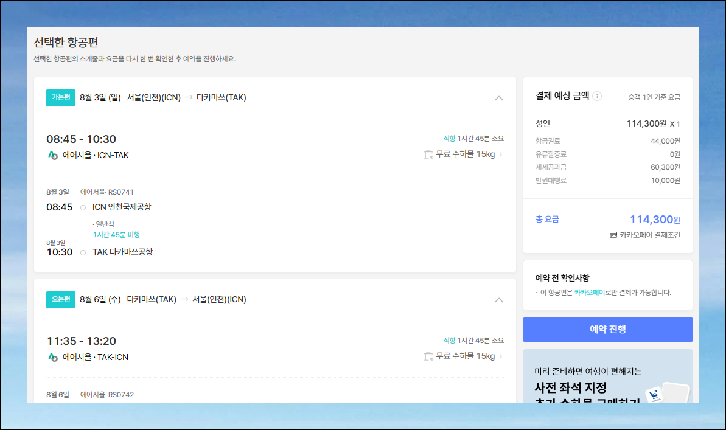The height and width of the screenshot is (430, 726).
Task: Click the 오는편 badge
Action: 61,299
